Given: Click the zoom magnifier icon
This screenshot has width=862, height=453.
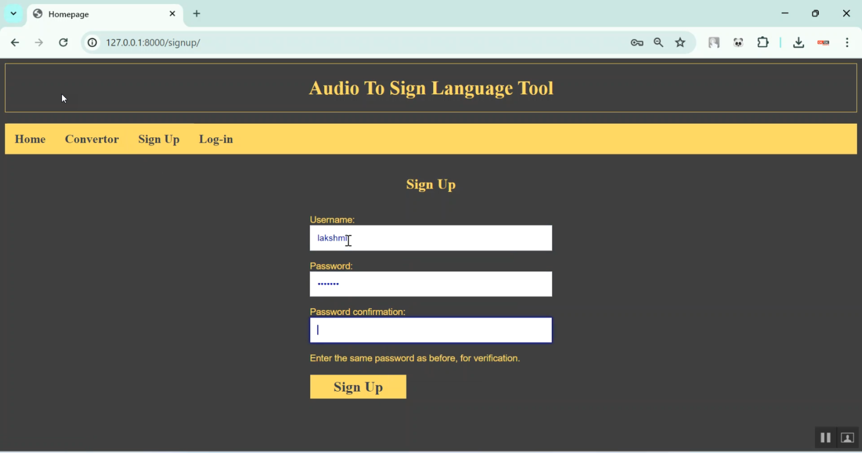Looking at the screenshot, I should [x=659, y=43].
